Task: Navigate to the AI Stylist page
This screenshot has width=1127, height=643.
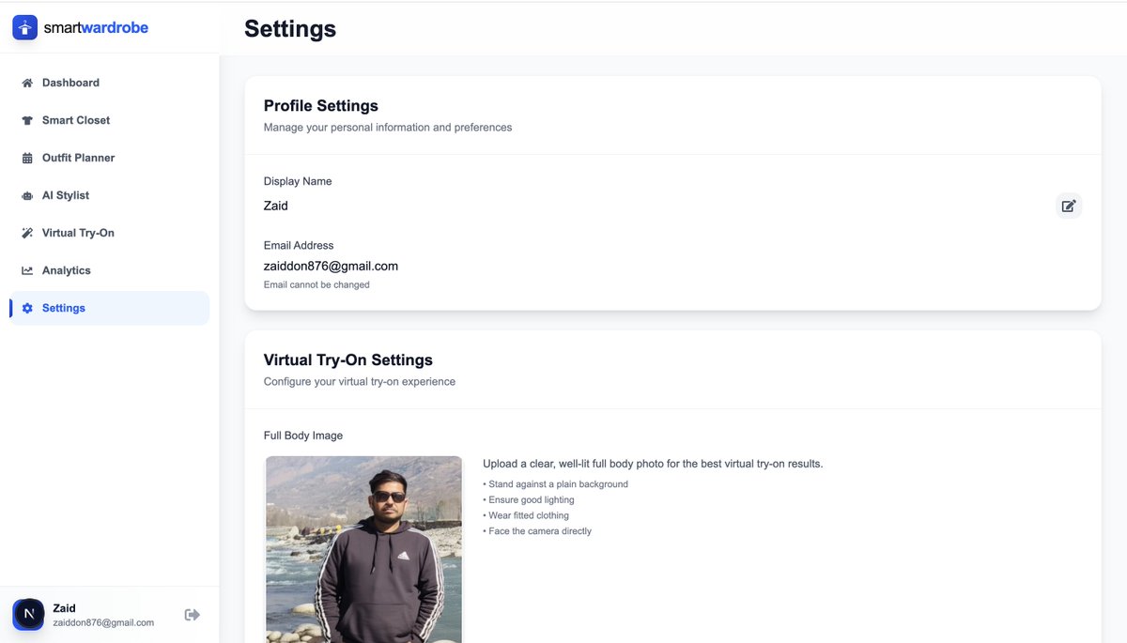Action: pos(66,195)
